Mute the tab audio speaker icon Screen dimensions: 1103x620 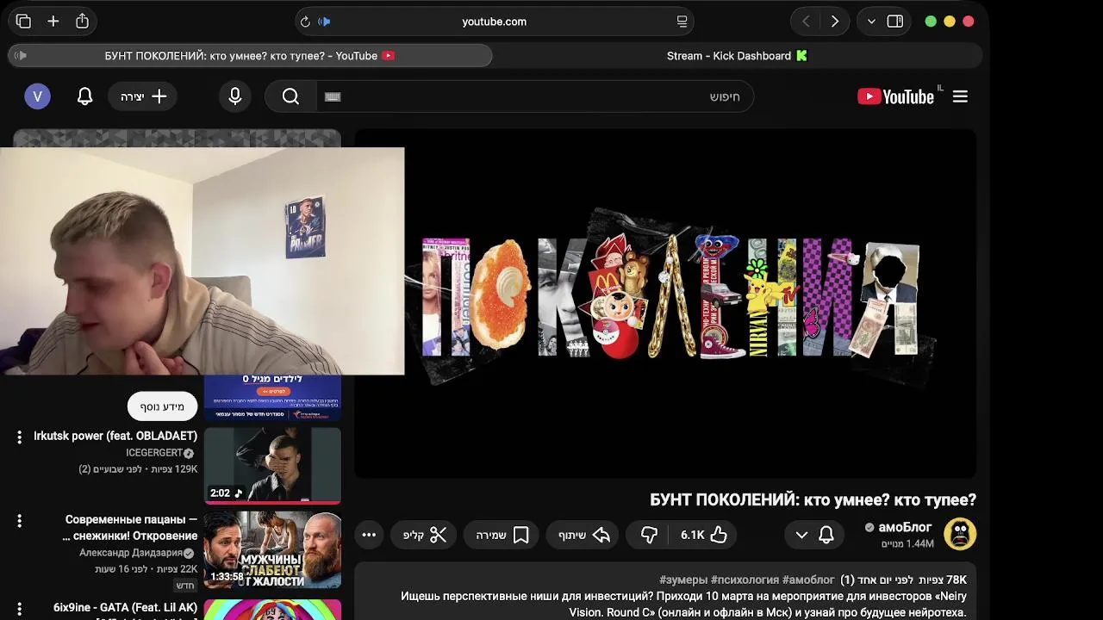coord(21,56)
